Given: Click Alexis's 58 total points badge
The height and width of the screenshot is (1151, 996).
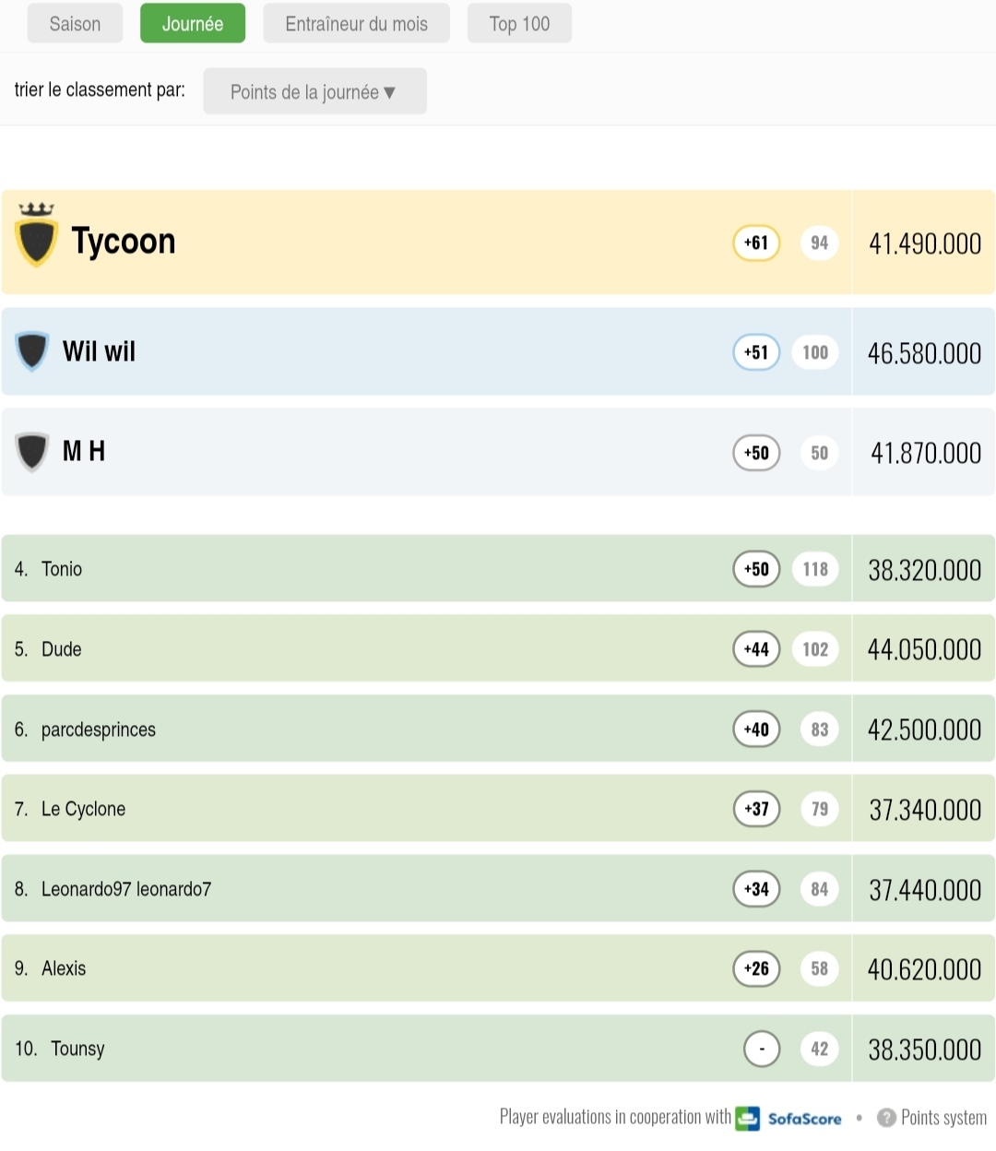Looking at the screenshot, I should [819, 968].
